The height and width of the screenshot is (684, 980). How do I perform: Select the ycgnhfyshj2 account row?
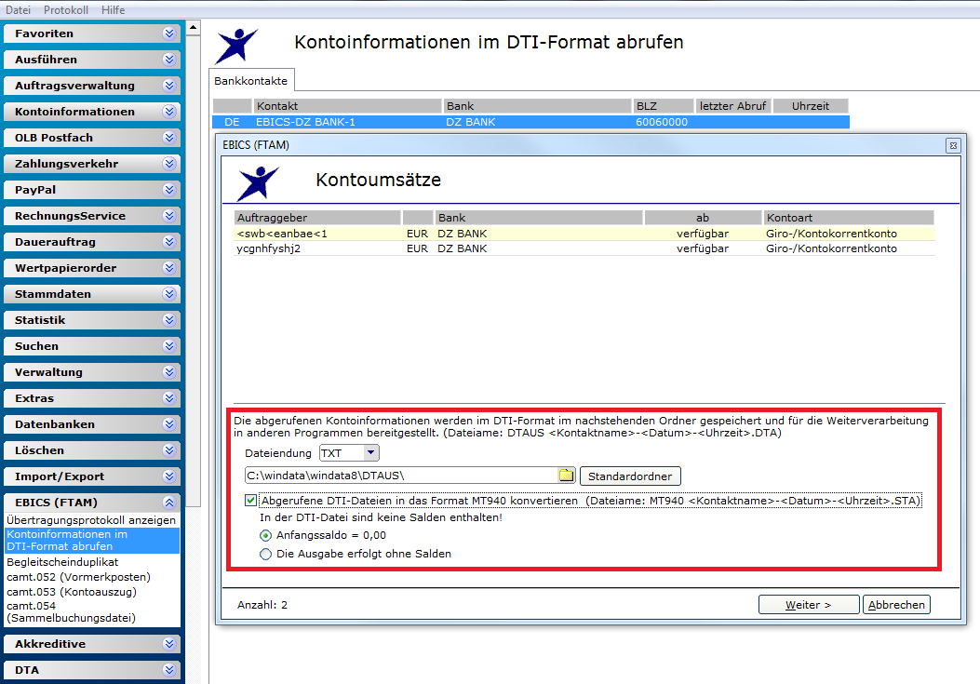584,248
